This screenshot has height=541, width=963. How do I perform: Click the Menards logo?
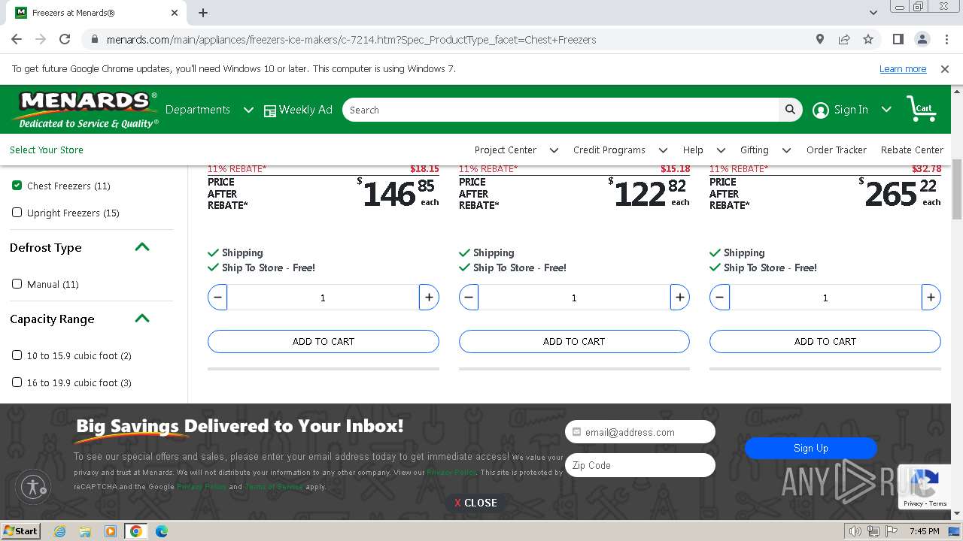tap(85, 110)
